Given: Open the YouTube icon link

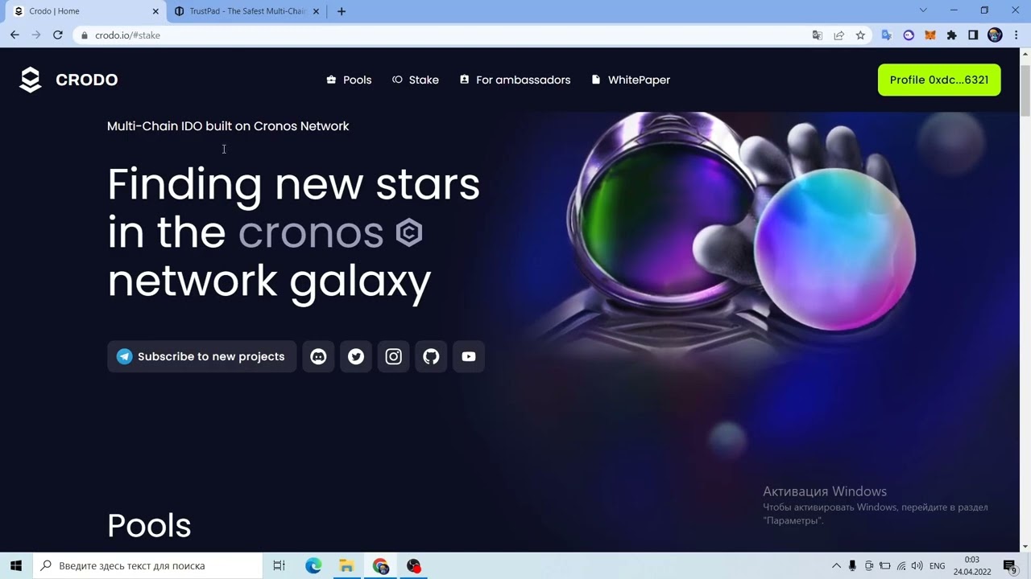Looking at the screenshot, I should point(469,356).
